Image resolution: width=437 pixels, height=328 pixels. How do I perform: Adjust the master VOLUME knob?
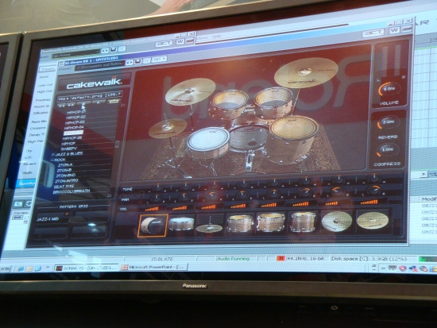click(x=389, y=89)
